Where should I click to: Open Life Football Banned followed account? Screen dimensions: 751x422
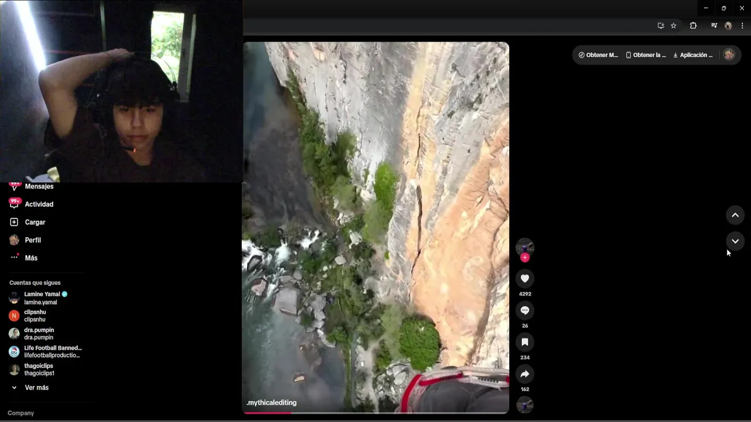click(46, 352)
